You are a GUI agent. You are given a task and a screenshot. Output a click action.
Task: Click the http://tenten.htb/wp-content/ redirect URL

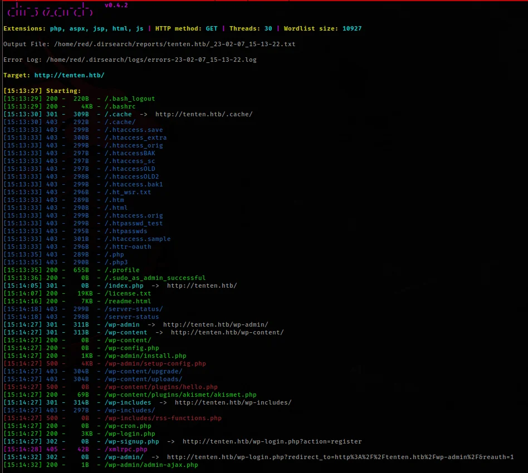tap(227, 332)
